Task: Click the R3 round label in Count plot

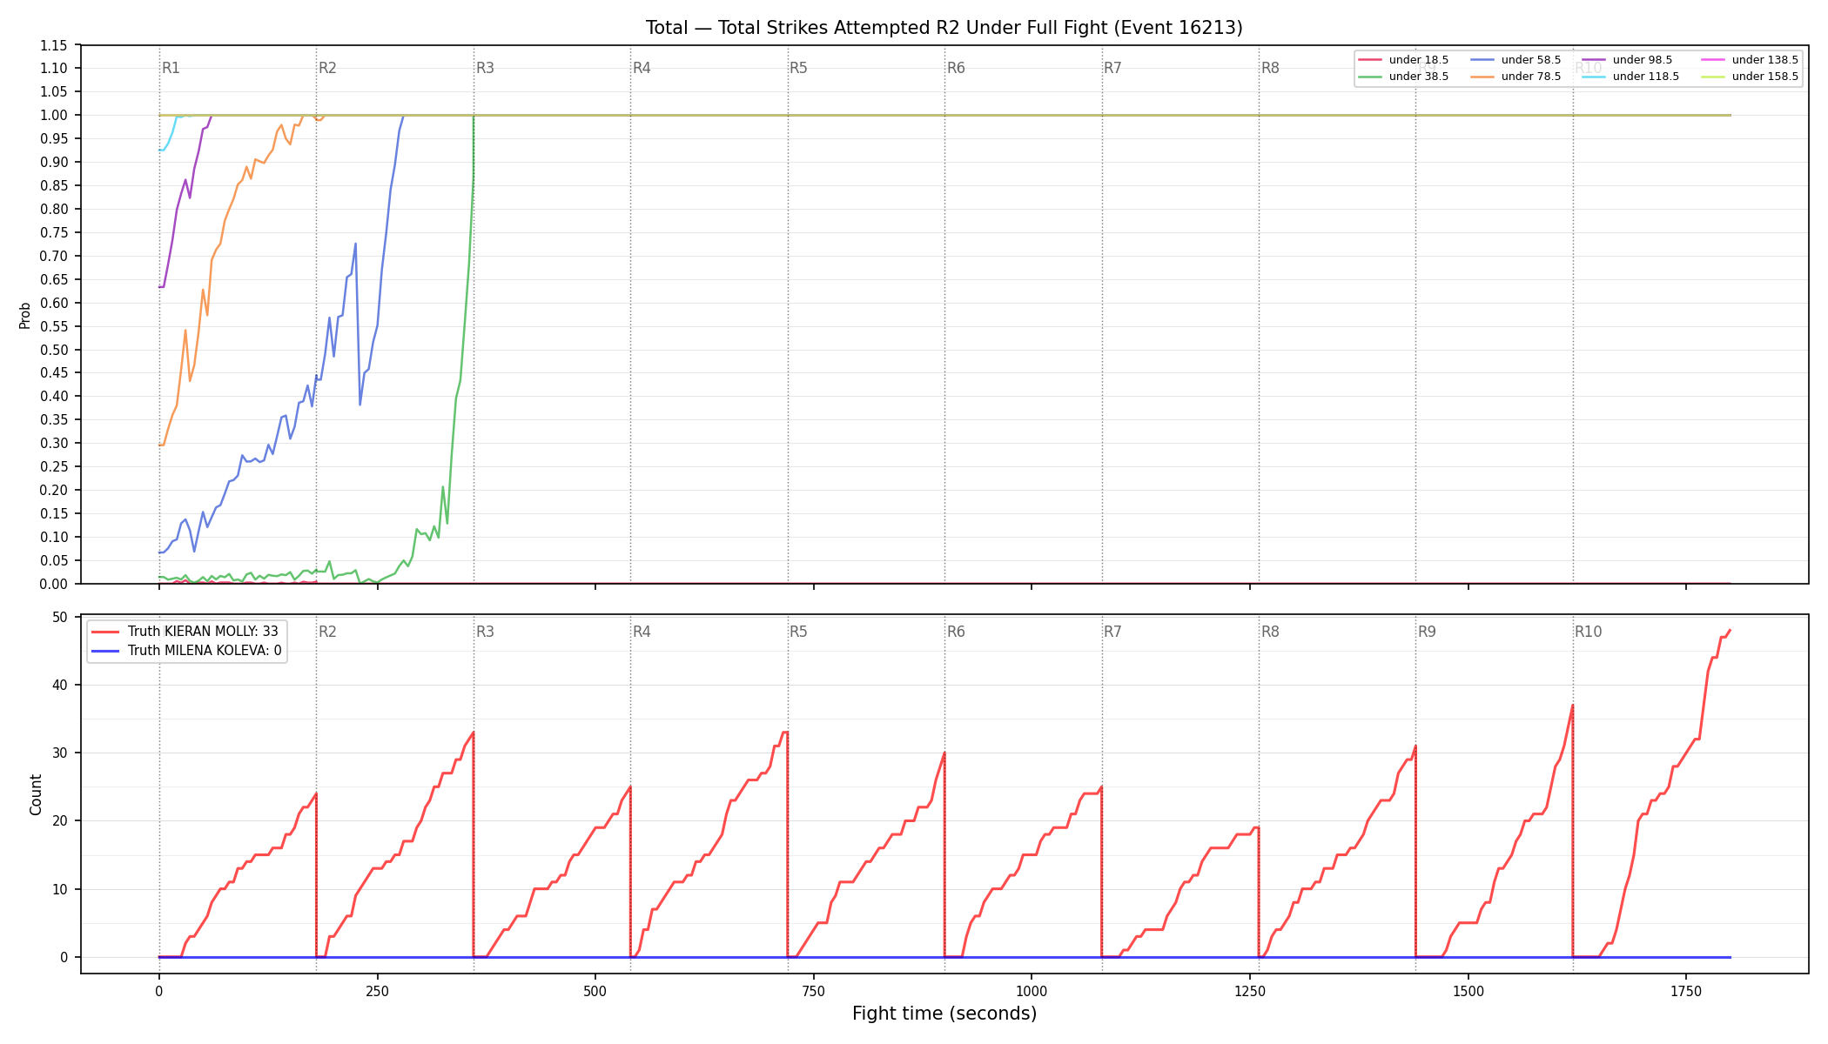Action: 485,632
